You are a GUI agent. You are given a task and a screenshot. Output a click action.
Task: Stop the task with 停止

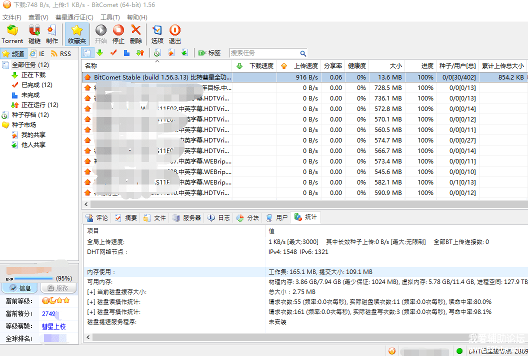[118, 34]
